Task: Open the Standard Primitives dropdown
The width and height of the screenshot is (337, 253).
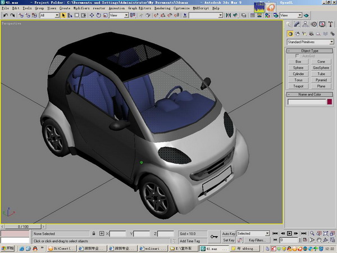Action: pos(309,42)
